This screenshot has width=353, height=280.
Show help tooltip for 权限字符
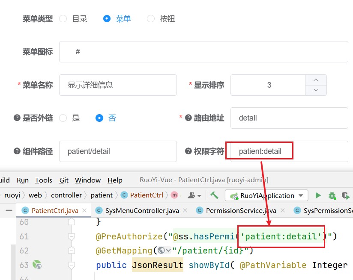[x=188, y=151]
